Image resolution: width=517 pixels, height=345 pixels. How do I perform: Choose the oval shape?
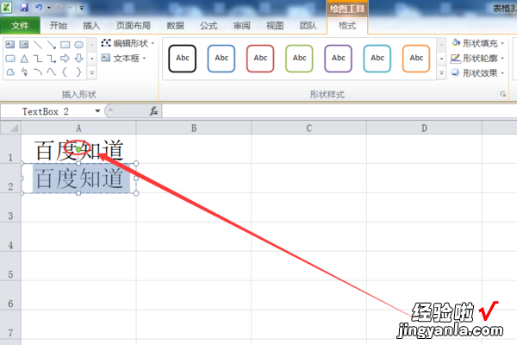coord(78,45)
